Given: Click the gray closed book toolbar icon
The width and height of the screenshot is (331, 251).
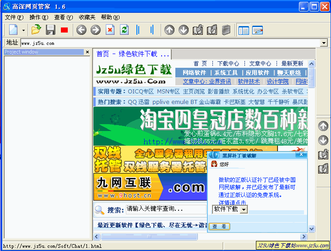Looking at the screenshot, I should [x=226, y=30].
